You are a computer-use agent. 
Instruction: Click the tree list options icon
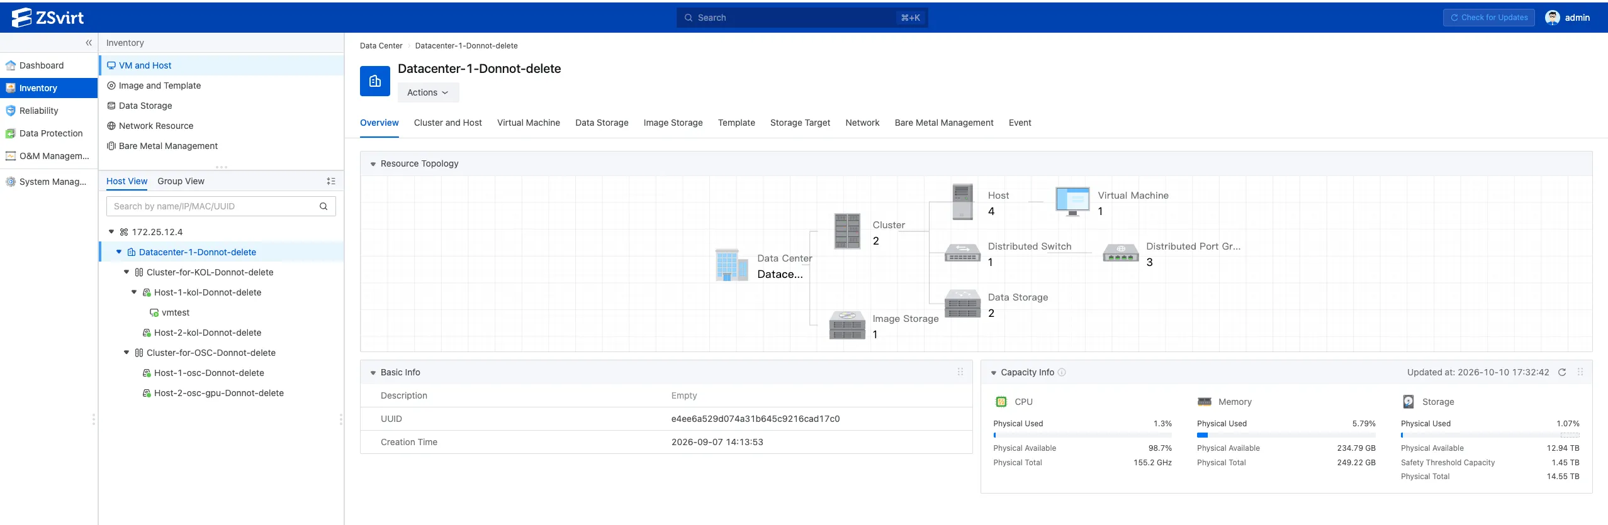331,181
